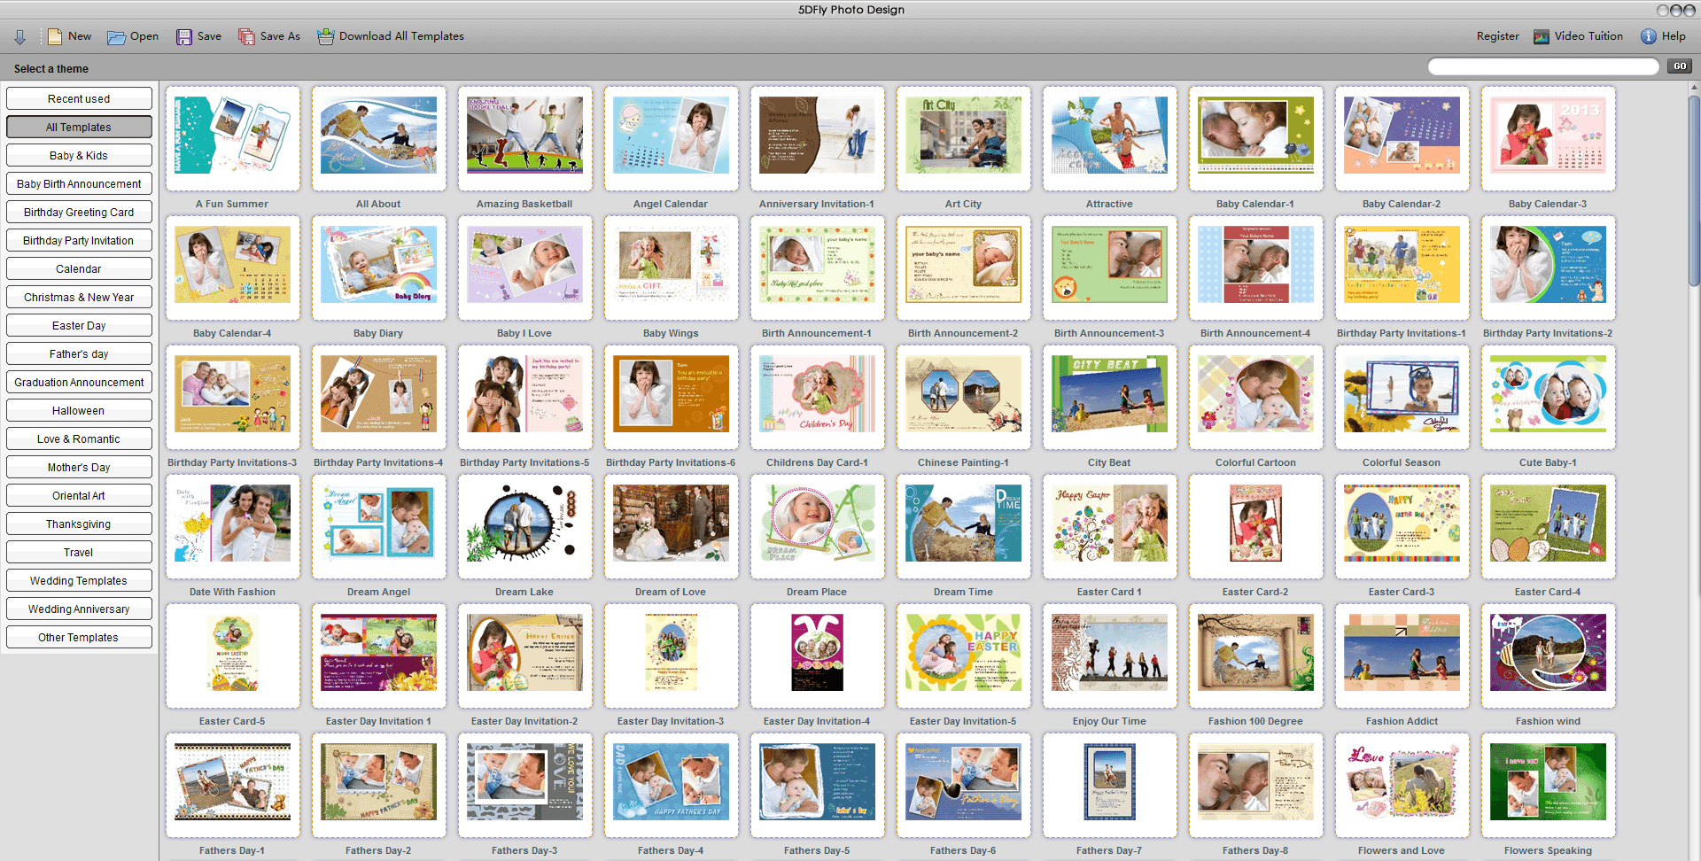Open the Video Tuition icon
This screenshot has height=861, width=1701.
click(x=1542, y=37)
